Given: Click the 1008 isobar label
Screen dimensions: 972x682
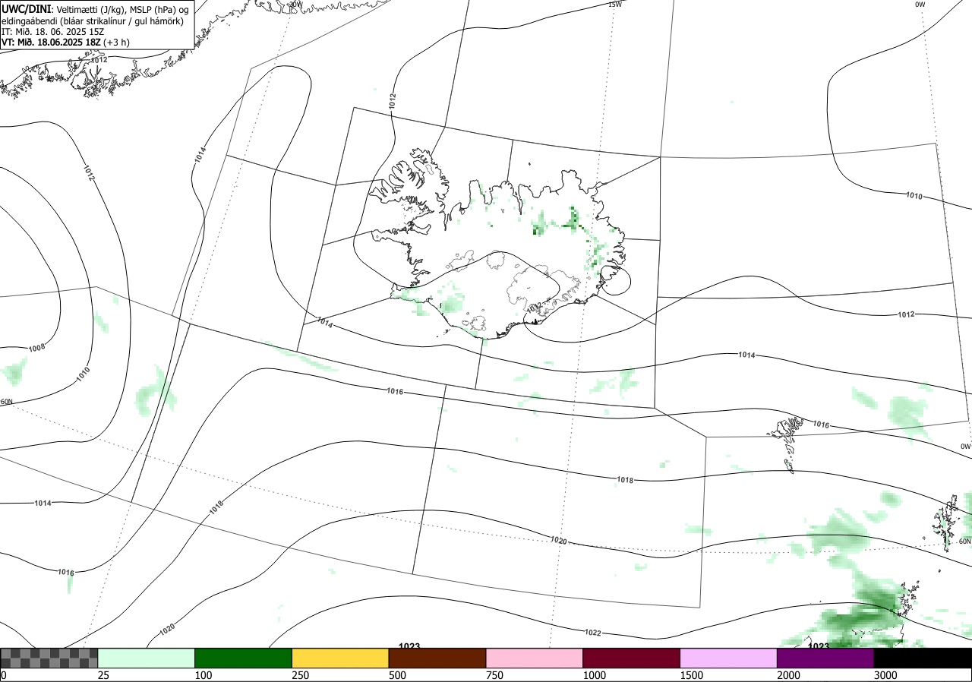Looking at the screenshot, I should [36, 348].
